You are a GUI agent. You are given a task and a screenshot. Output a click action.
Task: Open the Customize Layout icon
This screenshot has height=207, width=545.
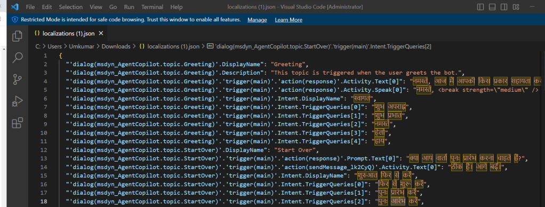(x=516, y=7)
